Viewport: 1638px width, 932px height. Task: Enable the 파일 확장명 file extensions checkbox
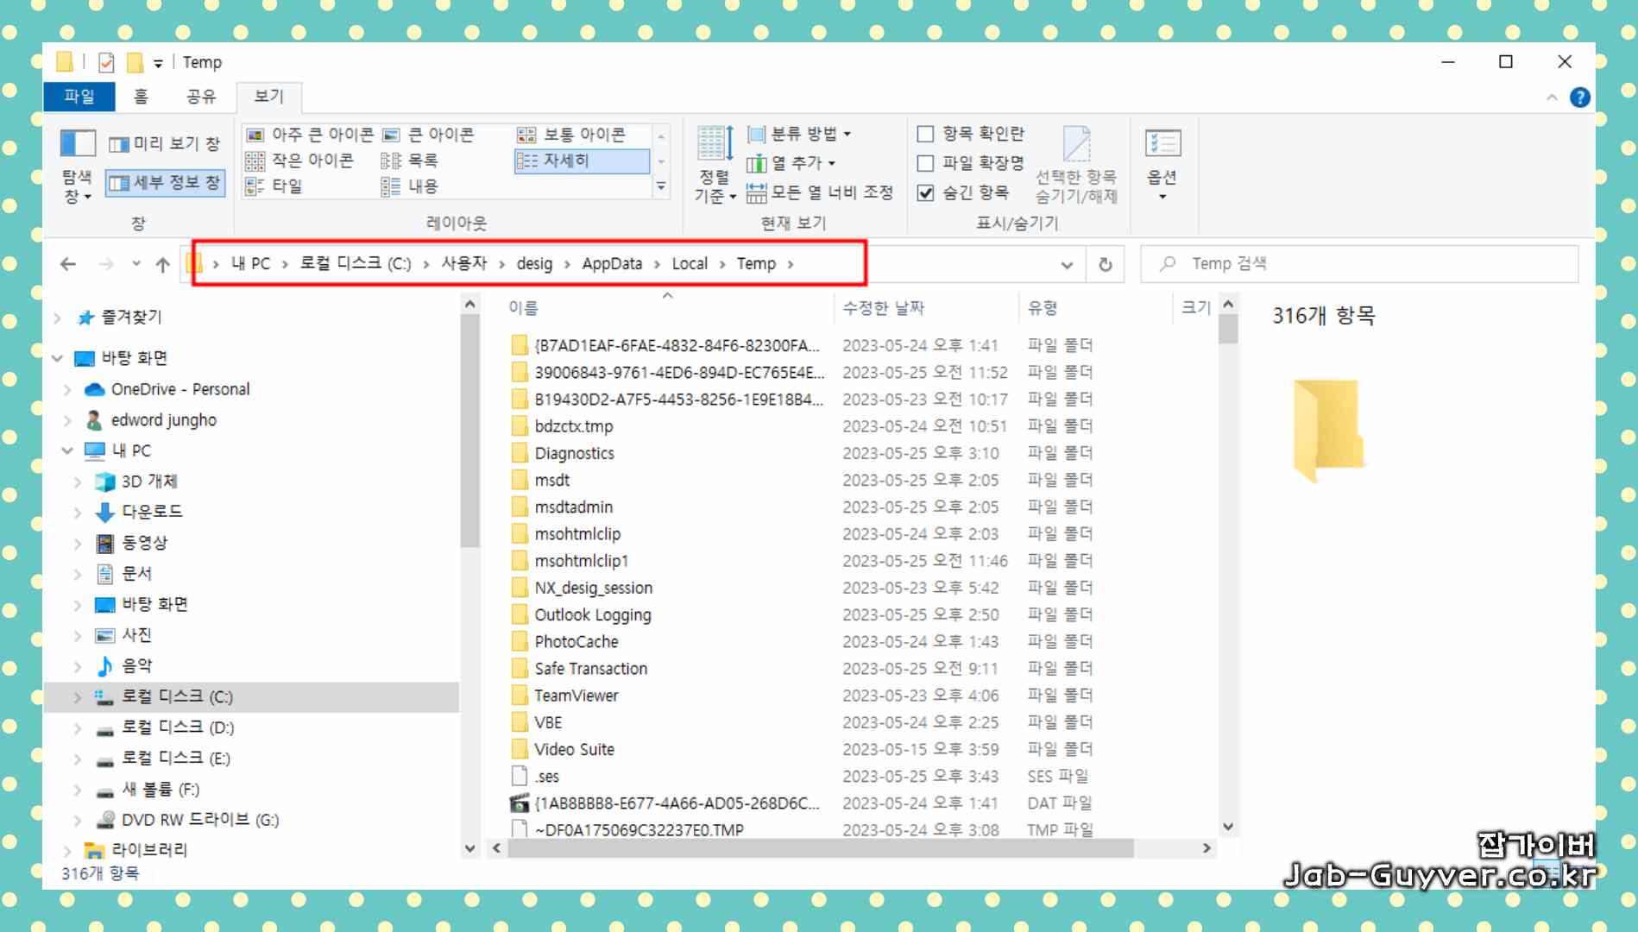925,163
